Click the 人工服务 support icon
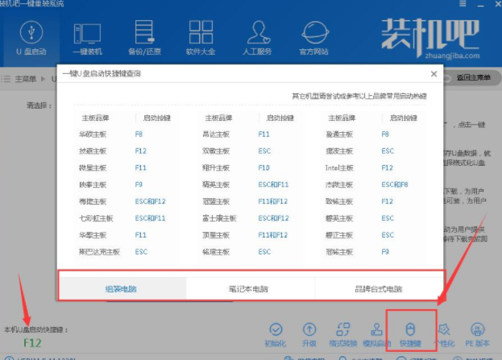 click(258, 35)
